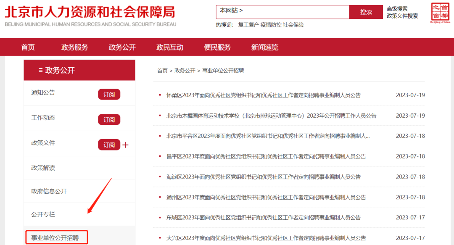Open the 政务服务 navigation menu
Viewport: 454px width, 245px height.
pos(75,47)
